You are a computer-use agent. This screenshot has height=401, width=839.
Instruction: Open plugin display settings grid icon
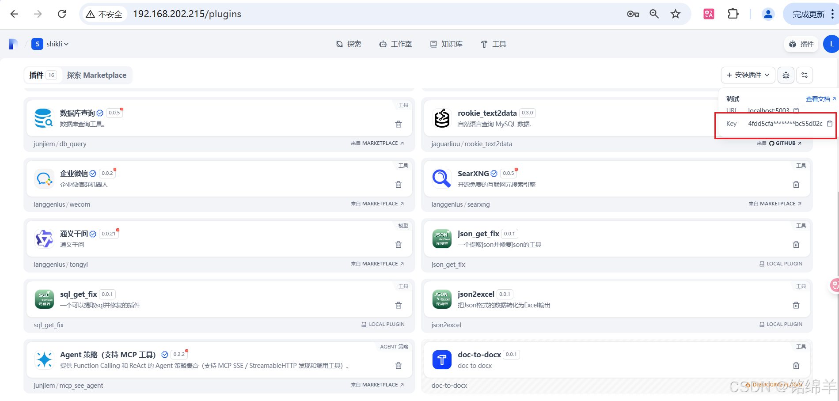click(x=805, y=75)
